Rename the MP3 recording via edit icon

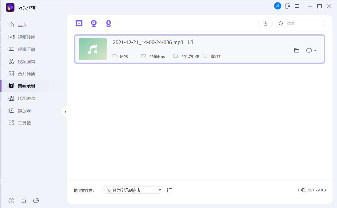[190, 42]
